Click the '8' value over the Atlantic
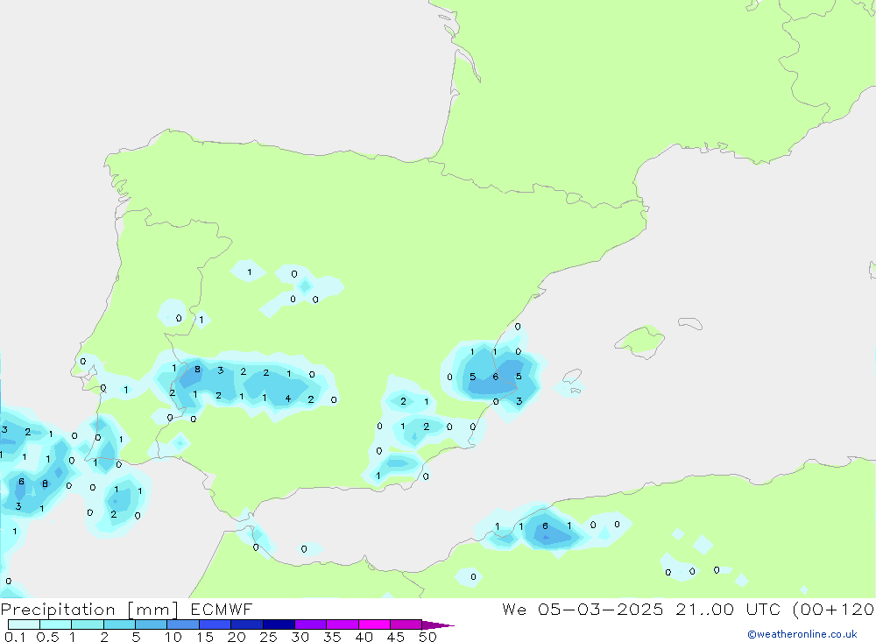The image size is (876, 642). coord(46,483)
